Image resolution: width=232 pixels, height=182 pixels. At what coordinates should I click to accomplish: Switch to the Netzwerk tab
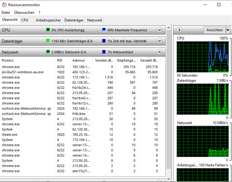click(x=94, y=20)
